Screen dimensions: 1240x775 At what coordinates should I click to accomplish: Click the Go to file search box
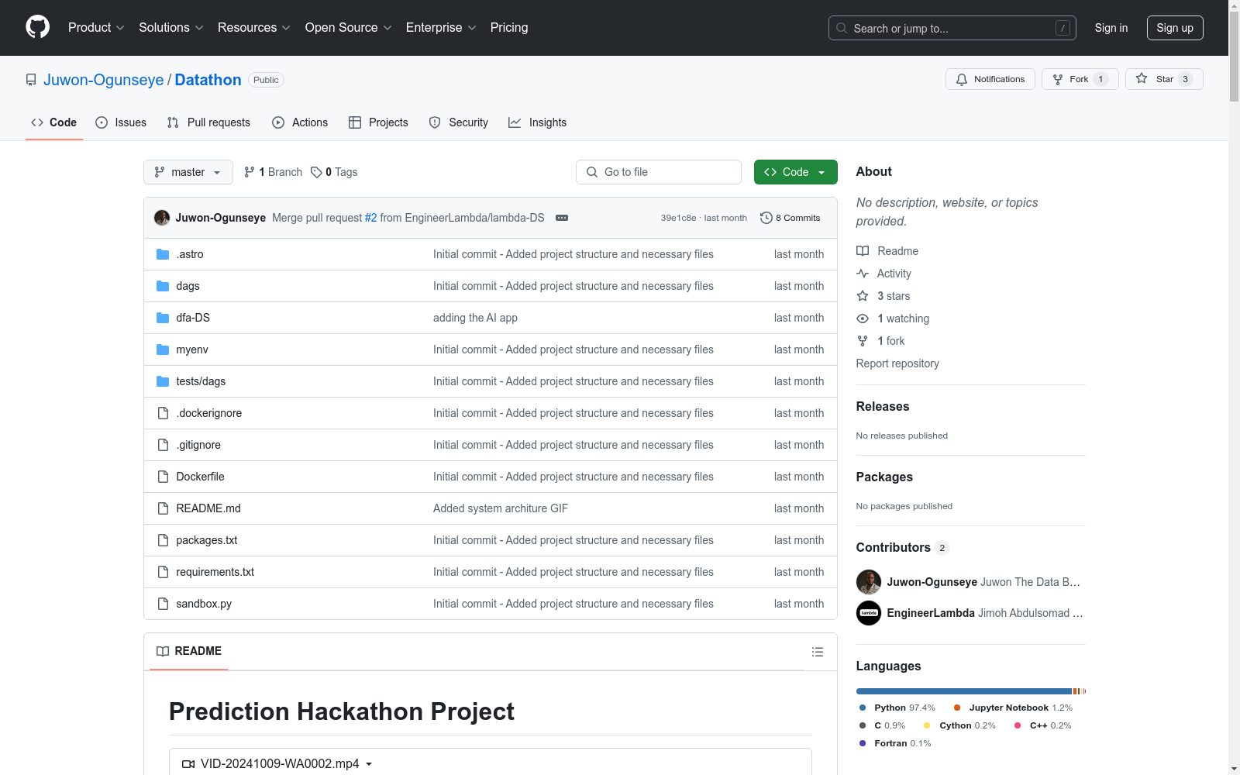[659, 172]
